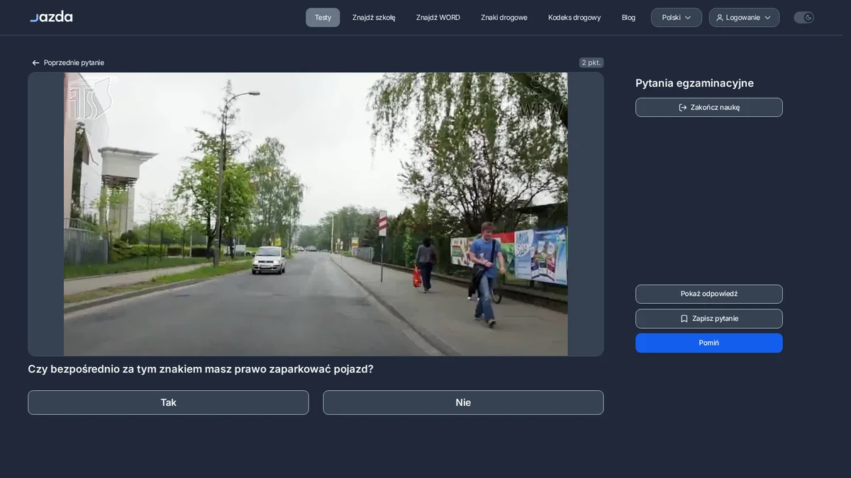Click the exit icon in Zakończ naukę
Viewport: 851px width, 478px height.
(x=683, y=108)
